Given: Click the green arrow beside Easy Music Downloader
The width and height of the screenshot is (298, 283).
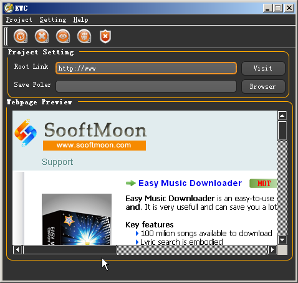Looking at the screenshot, I should click(x=131, y=183).
